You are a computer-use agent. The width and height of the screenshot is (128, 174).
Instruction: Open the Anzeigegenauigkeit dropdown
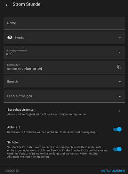[64, 52]
